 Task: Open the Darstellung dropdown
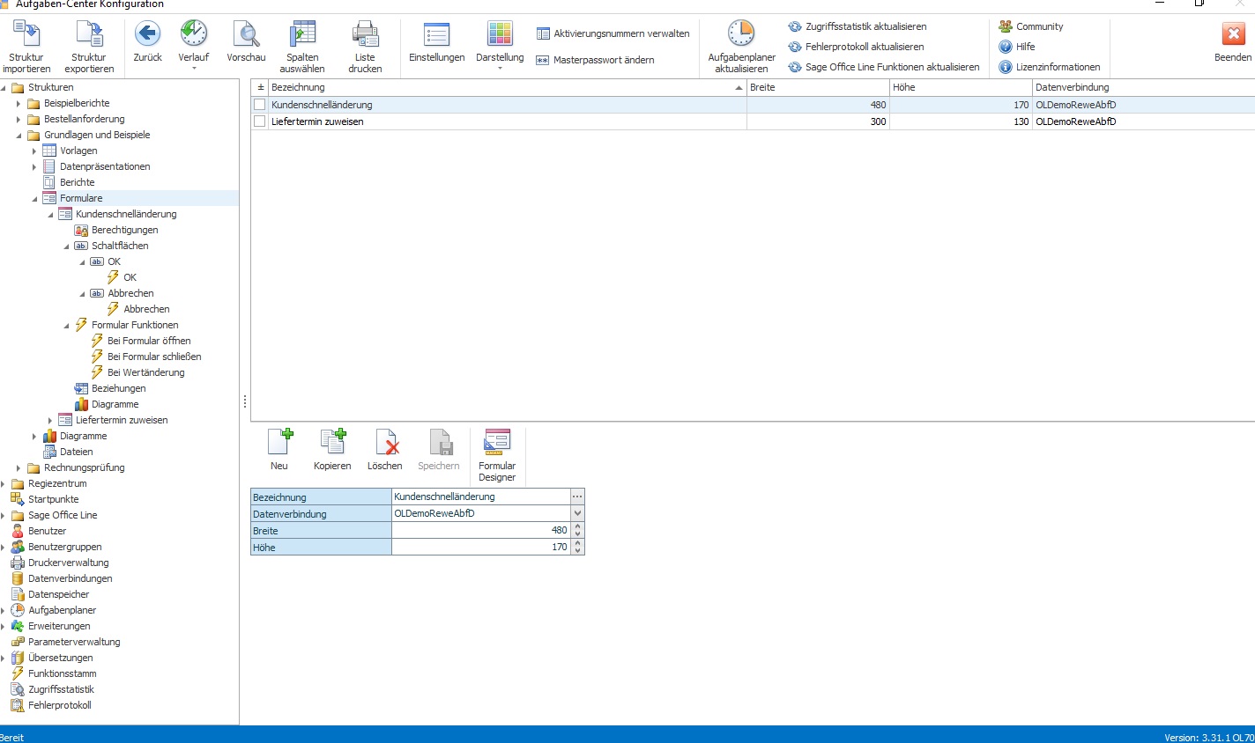pos(500,68)
